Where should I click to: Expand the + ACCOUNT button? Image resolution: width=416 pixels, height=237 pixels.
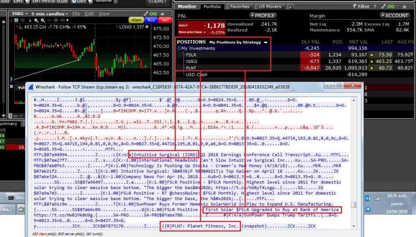click(394, 15)
